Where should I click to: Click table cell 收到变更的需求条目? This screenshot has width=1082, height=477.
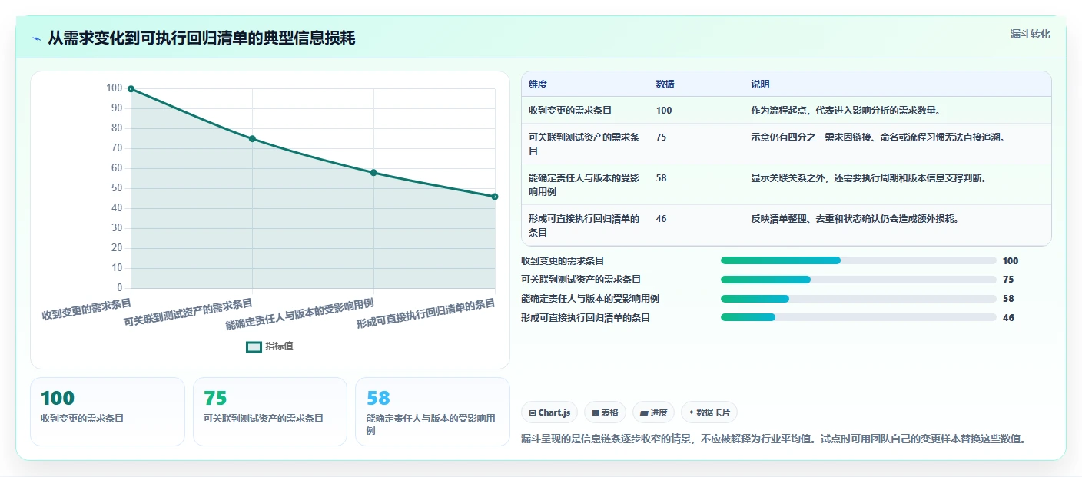point(570,111)
